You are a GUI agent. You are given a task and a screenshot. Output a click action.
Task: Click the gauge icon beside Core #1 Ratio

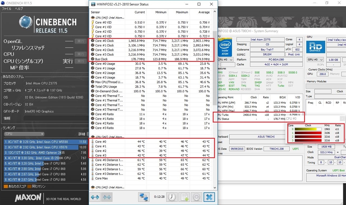tap(93, 119)
